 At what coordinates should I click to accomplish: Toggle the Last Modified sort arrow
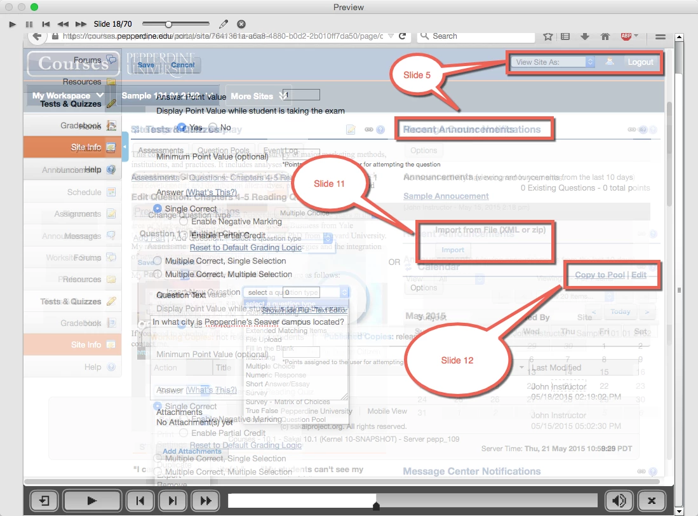(521, 367)
